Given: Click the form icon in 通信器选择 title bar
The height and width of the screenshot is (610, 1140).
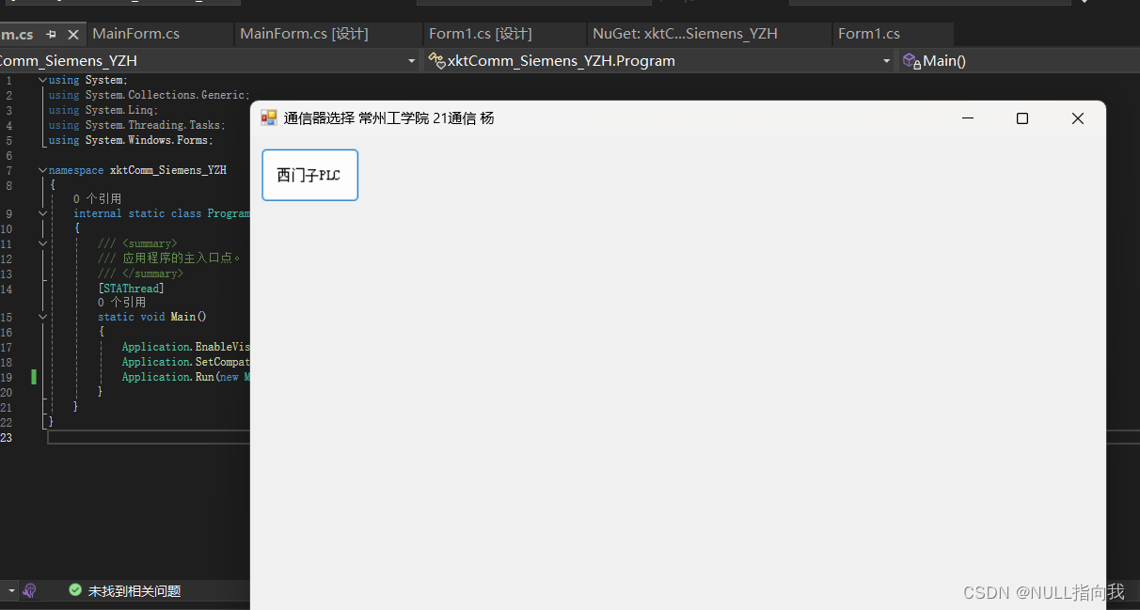Looking at the screenshot, I should [x=268, y=117].
